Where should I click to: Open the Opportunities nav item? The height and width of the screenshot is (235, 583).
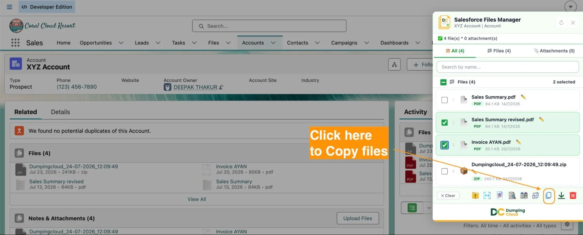(96, 43)
